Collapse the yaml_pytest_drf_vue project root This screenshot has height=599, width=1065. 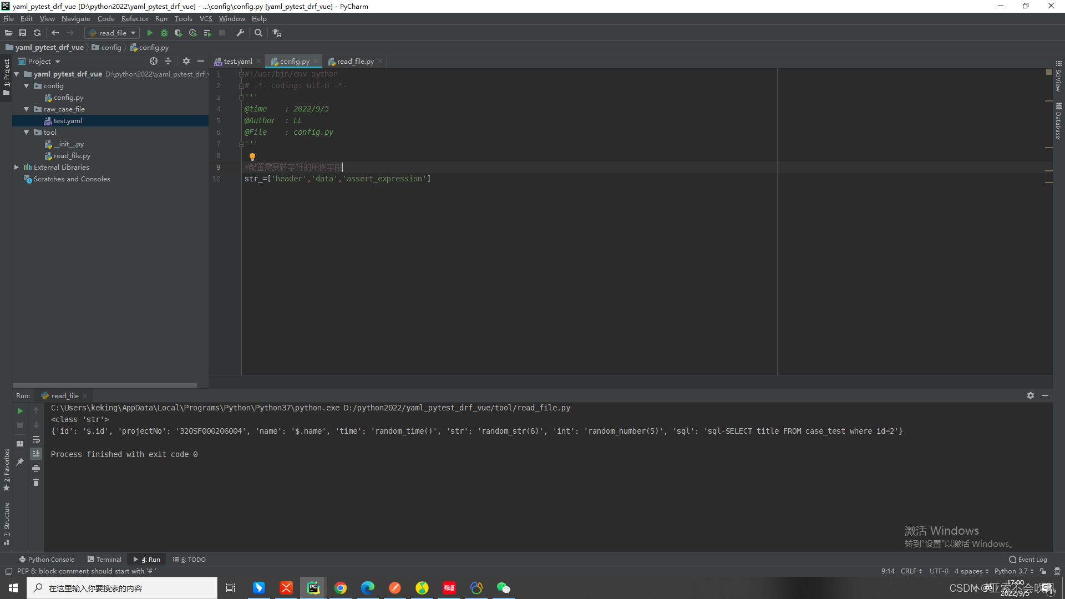coord(16,74)
